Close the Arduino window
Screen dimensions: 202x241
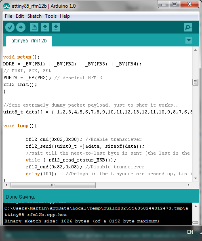tap(189, 4)
